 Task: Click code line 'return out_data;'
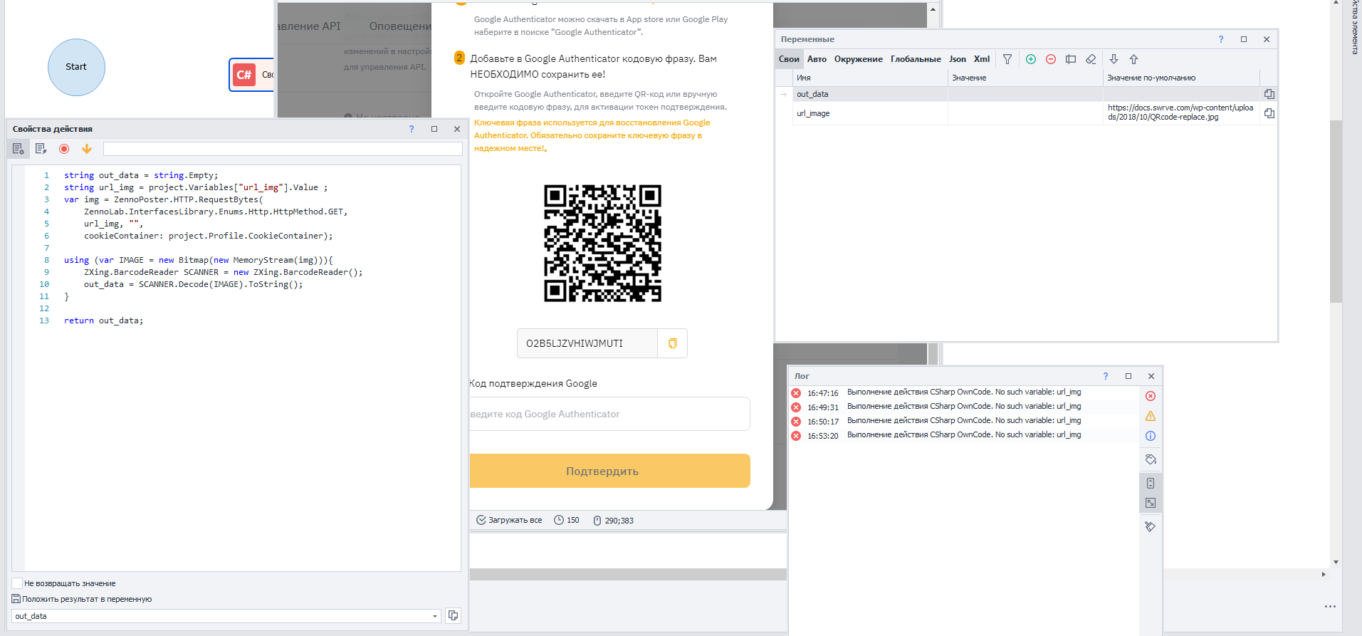(103, 320)
